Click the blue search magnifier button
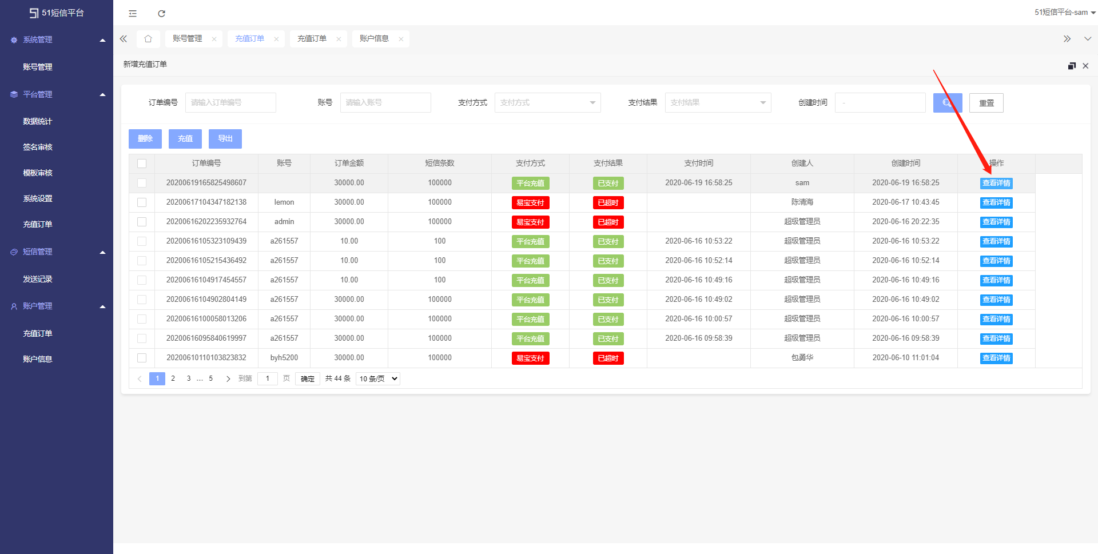The height and width of the screenshot is (554, 1098). (x=948, y=103)
